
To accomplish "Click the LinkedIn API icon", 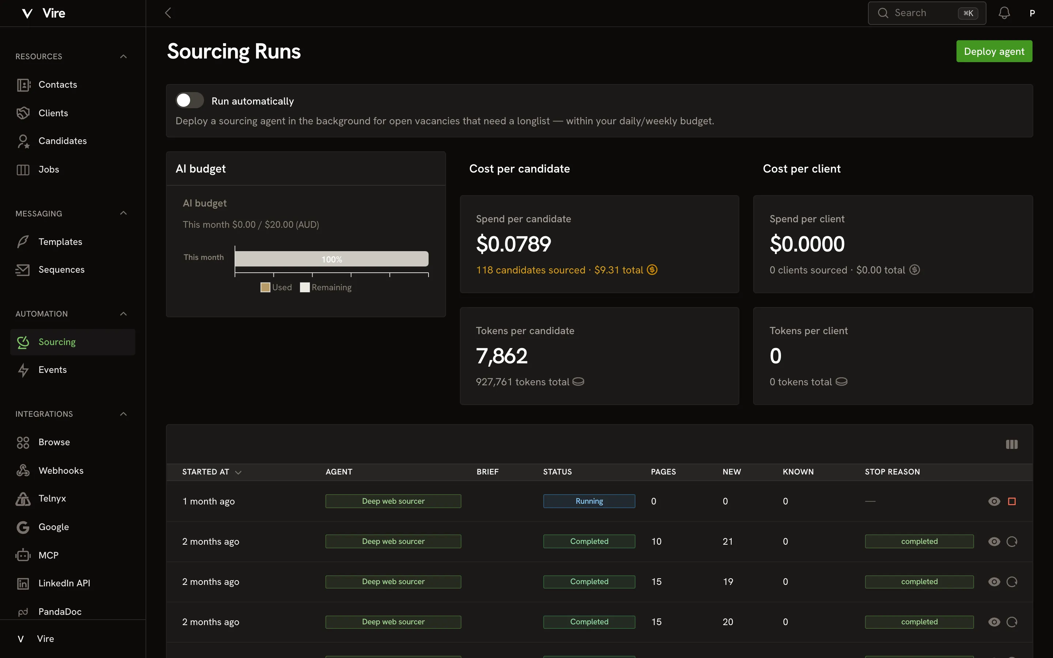I will 23,583.
